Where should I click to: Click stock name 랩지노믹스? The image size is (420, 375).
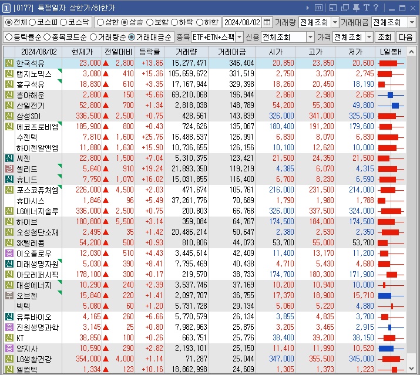[33, 74]
